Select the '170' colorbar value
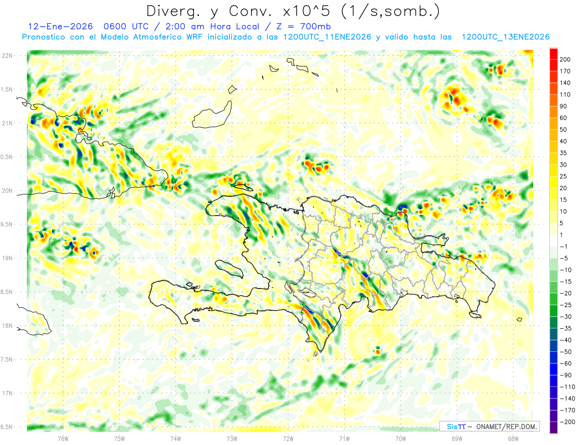Image resolution: width=576 pixels, height=445 pixels. (565, 72)
